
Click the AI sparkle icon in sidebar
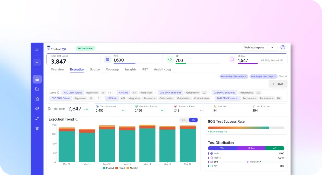37,109
